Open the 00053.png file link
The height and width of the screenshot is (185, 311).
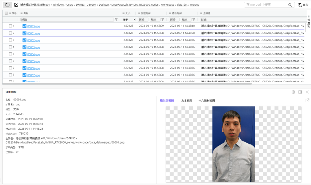pos(34,26)
